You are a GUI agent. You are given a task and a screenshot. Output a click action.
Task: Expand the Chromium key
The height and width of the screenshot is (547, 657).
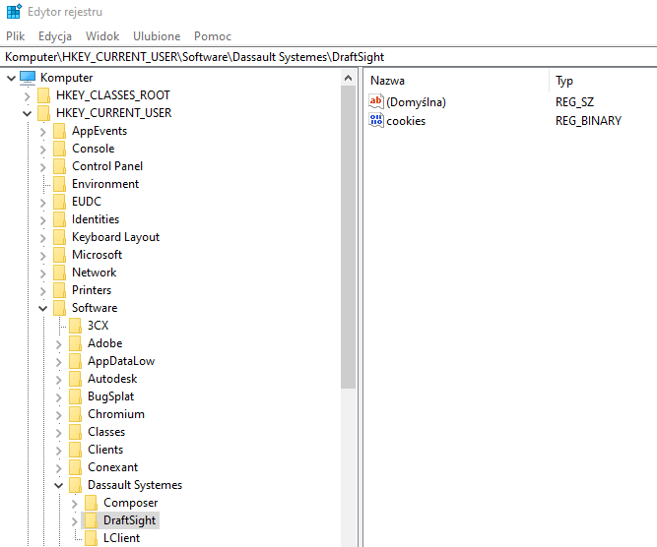[x=59, y=415]
